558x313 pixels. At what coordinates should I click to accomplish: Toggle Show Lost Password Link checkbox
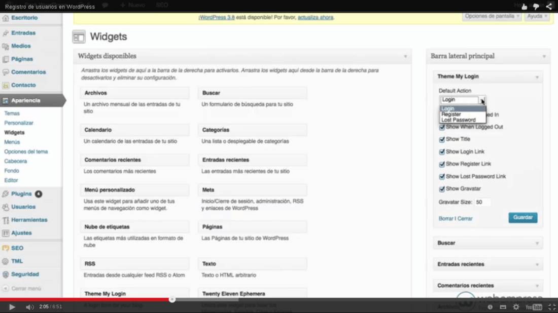[x=442, y=177]
